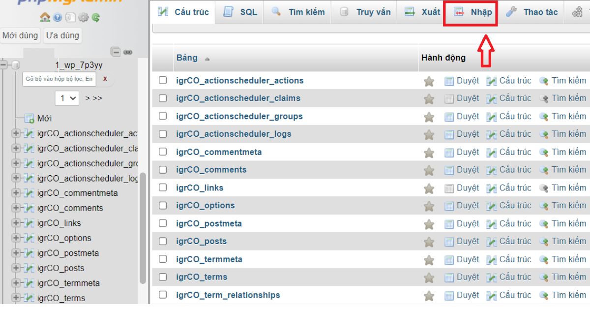Tick the checkbox for igrCO_options
The width and height of the screenshot is (590, 310).
[163, 205]
